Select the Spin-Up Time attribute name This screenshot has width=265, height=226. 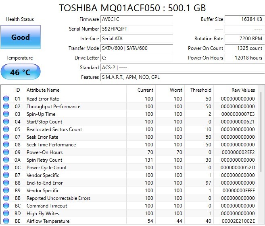(41, 114)
